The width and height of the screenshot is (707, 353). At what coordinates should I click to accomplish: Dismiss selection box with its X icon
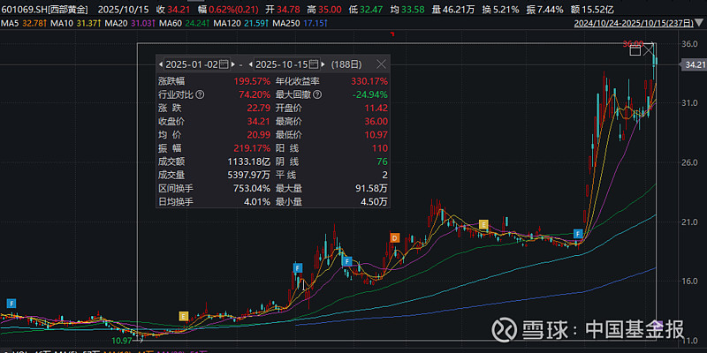tap(649, 49)
